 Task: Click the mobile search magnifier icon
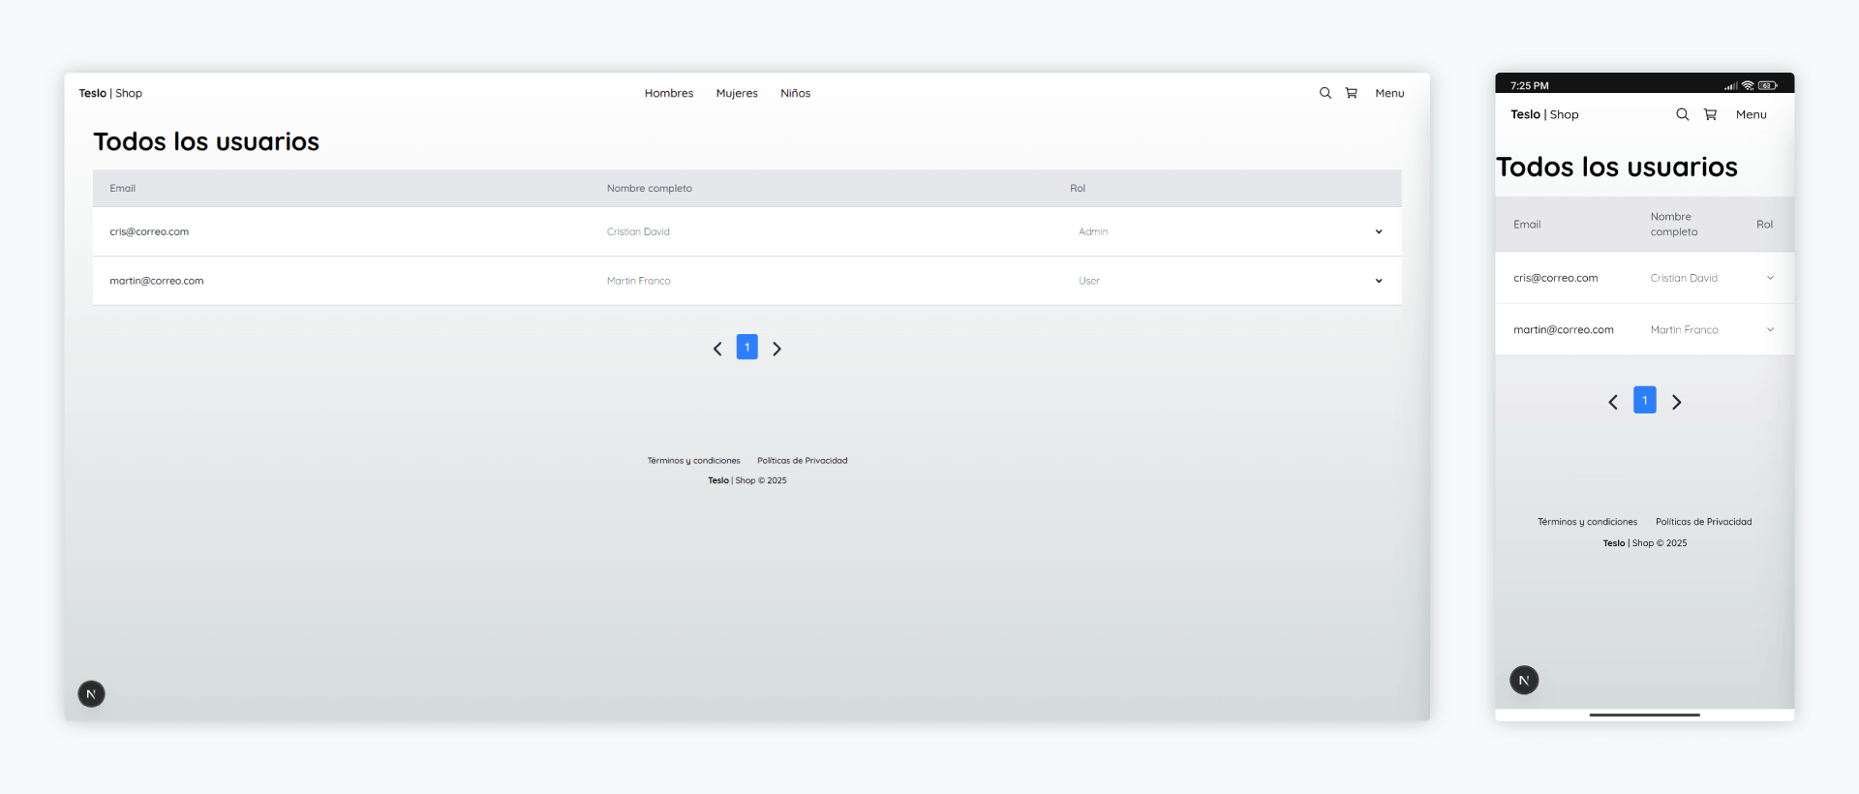pos(1682,114)
